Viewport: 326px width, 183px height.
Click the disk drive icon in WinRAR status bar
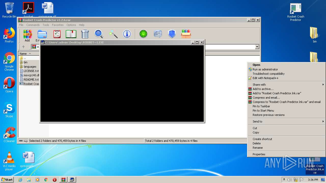(21, 141)
